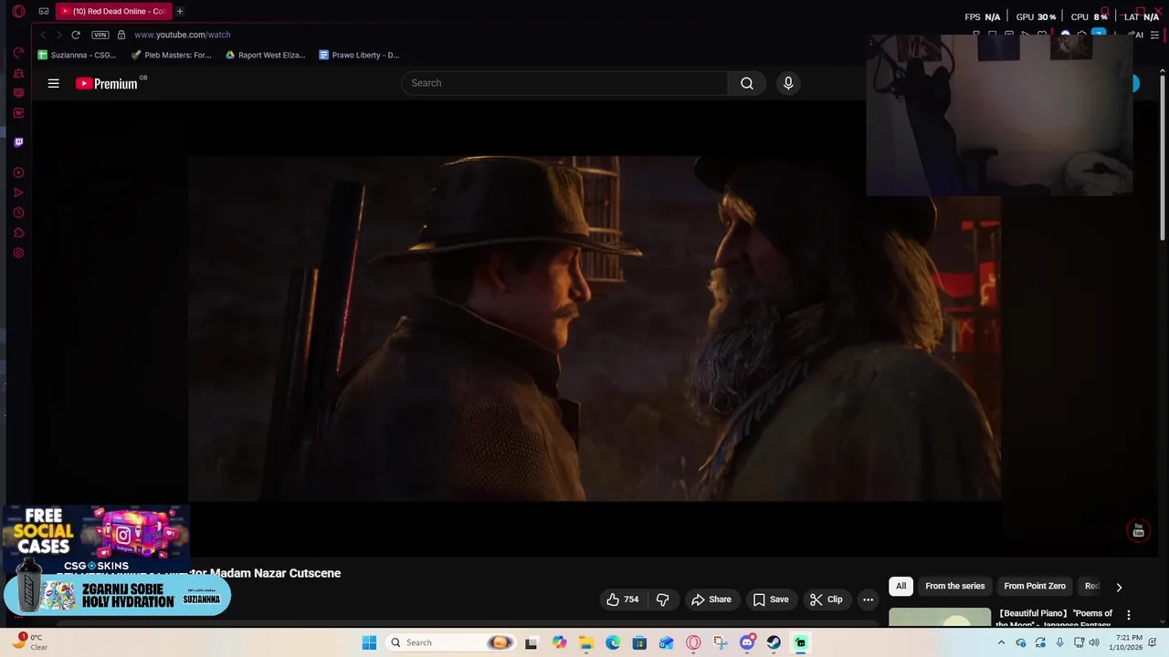The height and width of the screenshot is (657, 1169).
Task: Dislike the video with thumbs-down button
Action: point(663,600)
